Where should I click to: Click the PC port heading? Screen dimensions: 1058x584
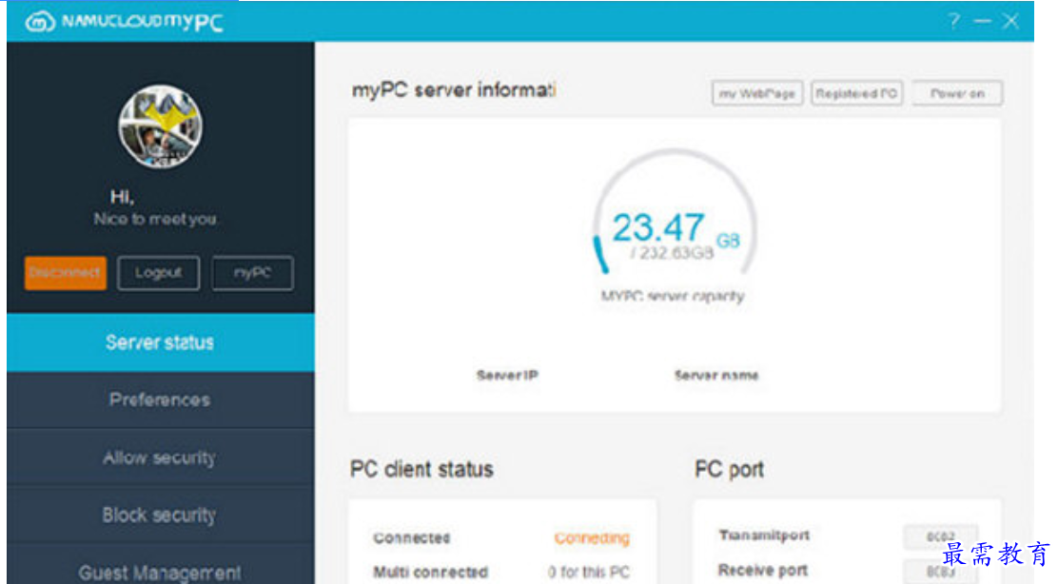pyautogui.click(x=730, y=469)
